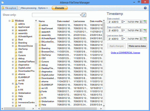Set Last access date to current time icon
The width and height of the screenshot is (150, 111).
coord(145,39)
